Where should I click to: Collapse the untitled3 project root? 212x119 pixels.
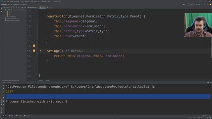[x=4, y=10]
